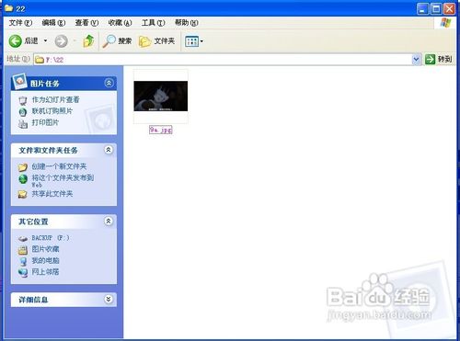Click the pictures folder icon beside 图片收藏
This screenshot has width=460, height=341.
[x=23, y=250]
